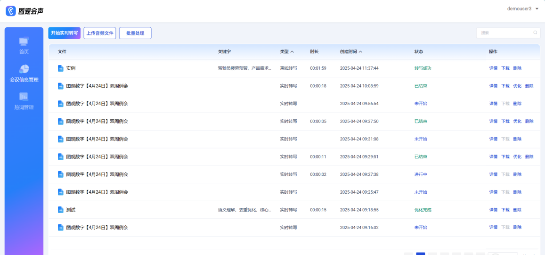Toggle sort arrow on 类型 column
Viewport: 545px width, 255px height.
pos(292,52)
